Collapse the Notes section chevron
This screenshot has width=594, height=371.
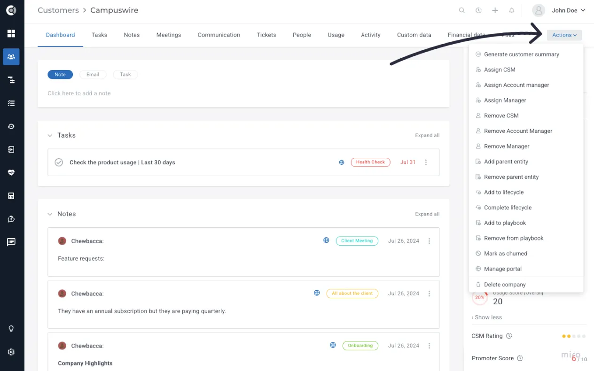(50, 214)
